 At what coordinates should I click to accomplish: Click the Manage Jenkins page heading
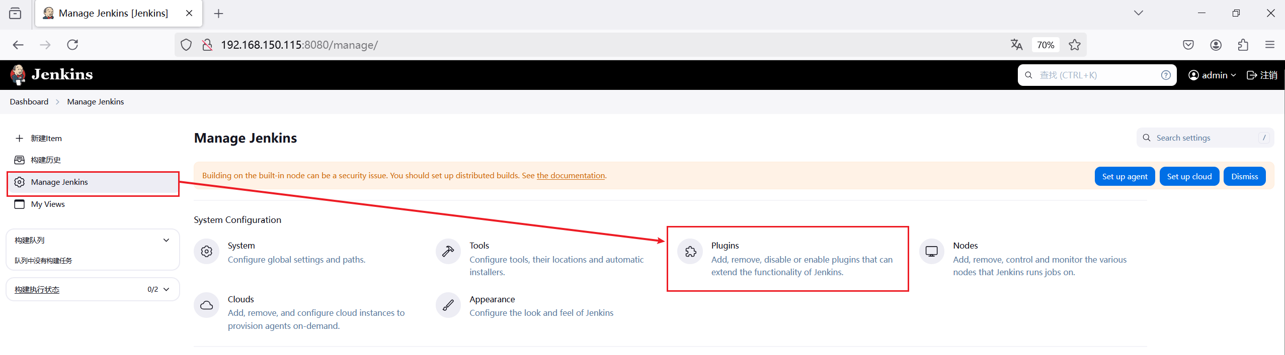[246, 138]
